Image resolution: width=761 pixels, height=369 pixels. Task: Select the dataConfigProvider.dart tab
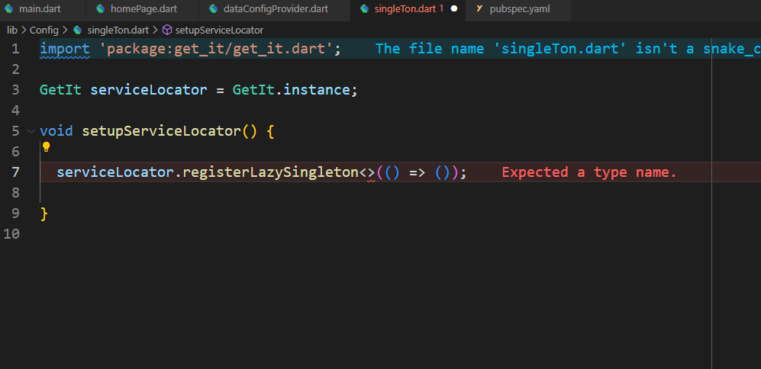(274, 8)
